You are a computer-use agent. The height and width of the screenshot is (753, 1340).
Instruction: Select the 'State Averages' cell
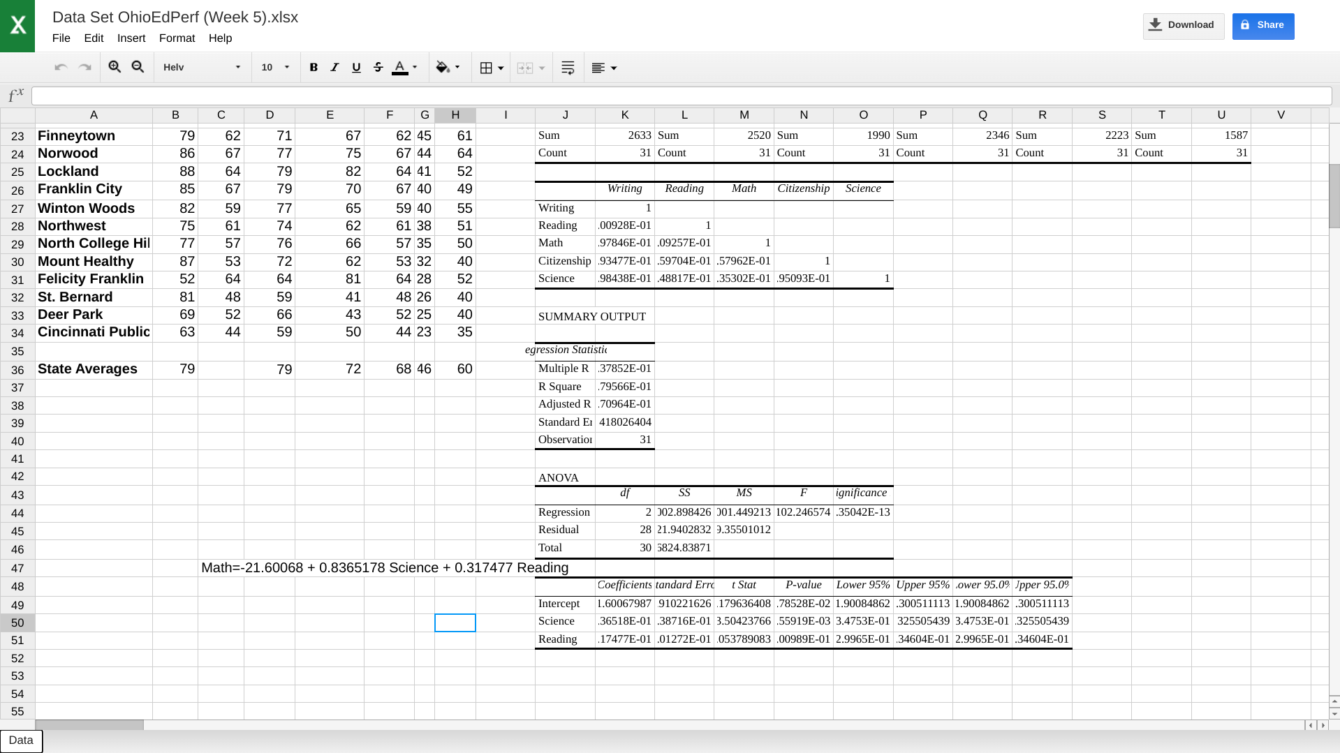(94, 369)
